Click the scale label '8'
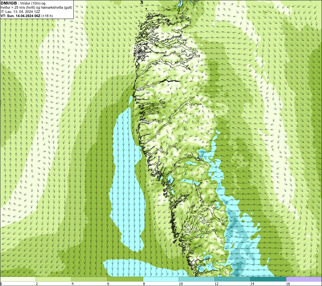The width and height of the screenshot is (322, 286). [x=144, y=284]
